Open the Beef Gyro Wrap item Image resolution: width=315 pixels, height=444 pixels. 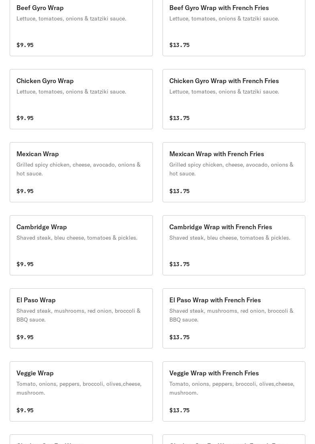click(x=40, y=8)
